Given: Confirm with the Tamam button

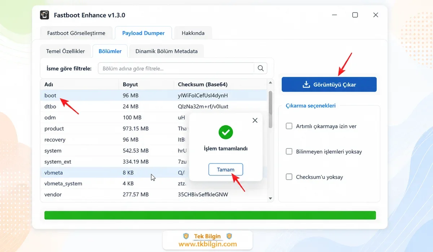Looking at the screenshot, I should pos(226,170).
